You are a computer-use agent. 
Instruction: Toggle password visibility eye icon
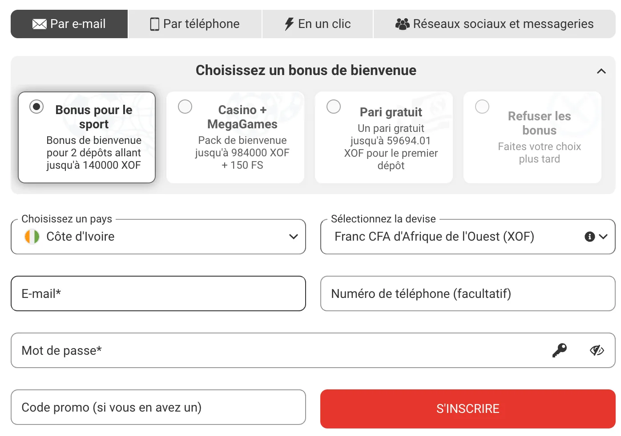(x=597, y=350)
